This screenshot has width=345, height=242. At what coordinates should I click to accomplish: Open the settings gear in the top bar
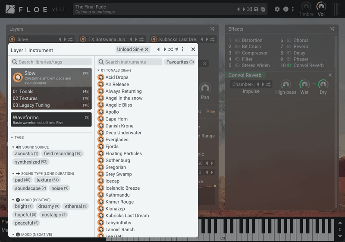[x=277, y=9]
